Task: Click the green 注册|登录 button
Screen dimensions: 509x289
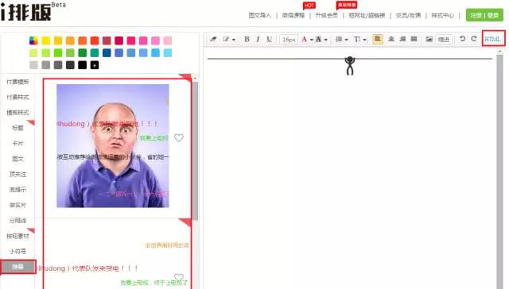Action: point(484,15)
